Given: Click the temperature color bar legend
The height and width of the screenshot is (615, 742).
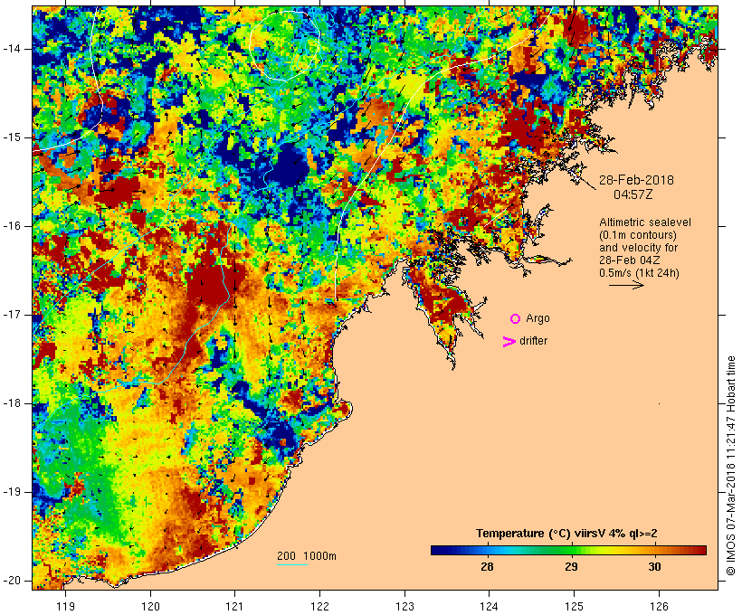Looking at the screenshot, I should click(x=568, y=550).
